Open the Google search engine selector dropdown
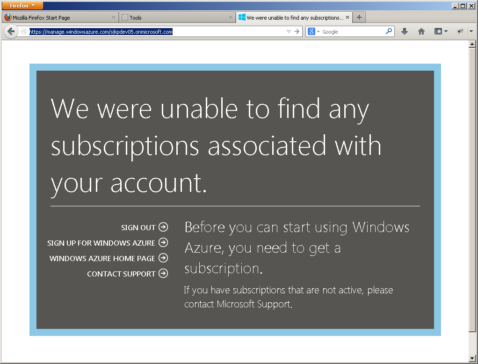478x364 pixels. (313, 31)
